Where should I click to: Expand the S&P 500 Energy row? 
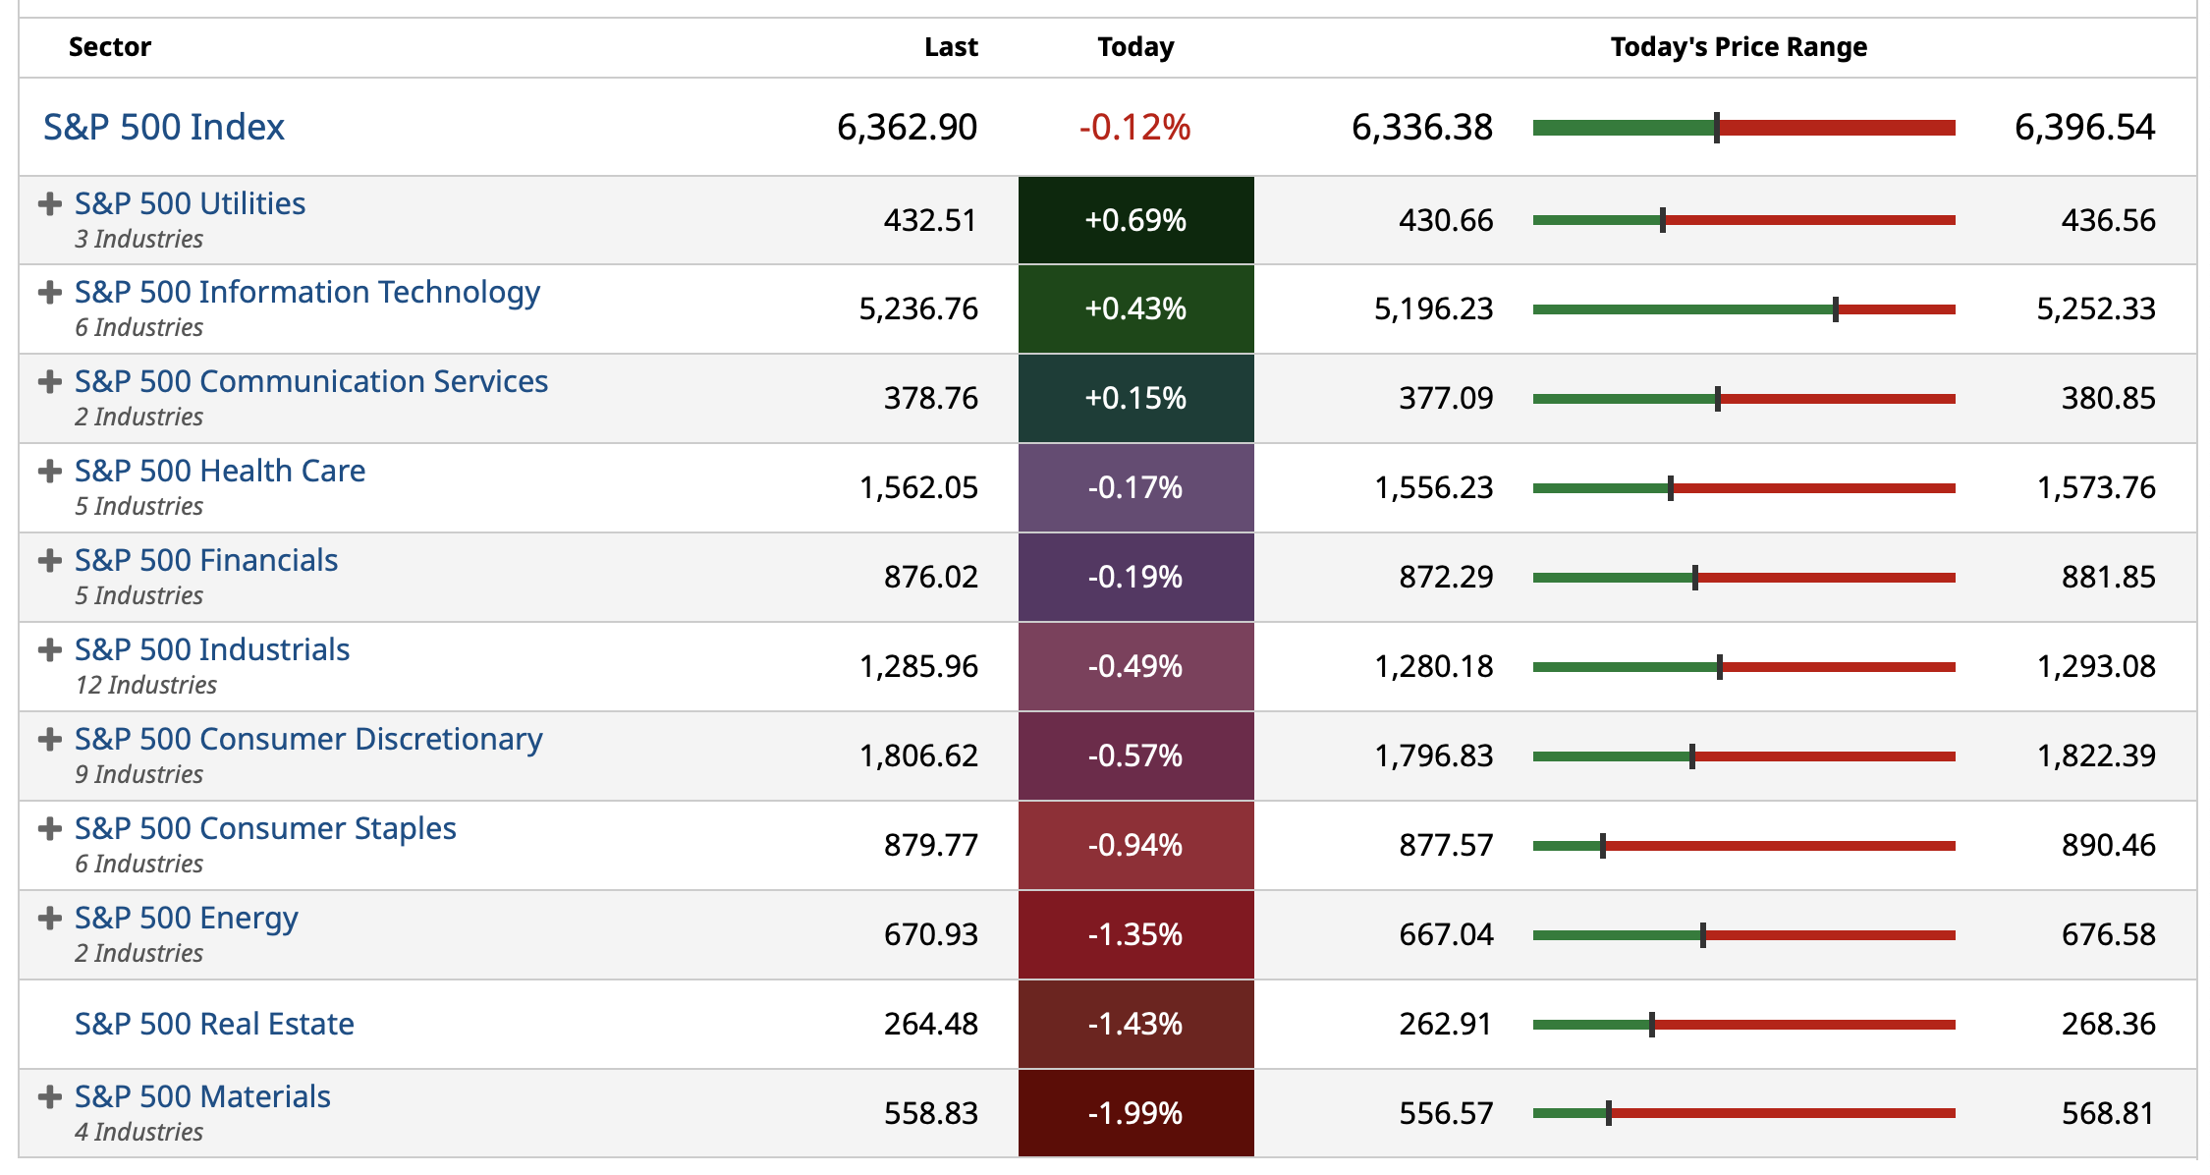click(49, 919)
